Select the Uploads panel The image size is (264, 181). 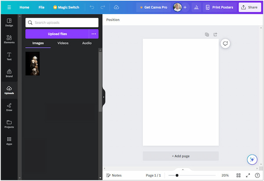[x=9, y=90]
